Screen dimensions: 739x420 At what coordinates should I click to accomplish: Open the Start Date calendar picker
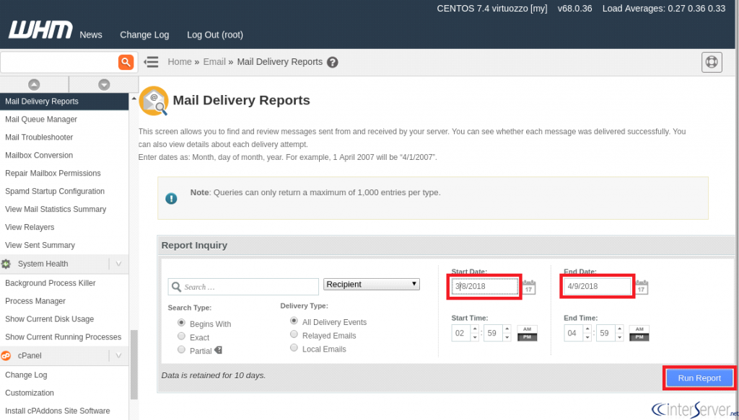click(x=528, y=286)
